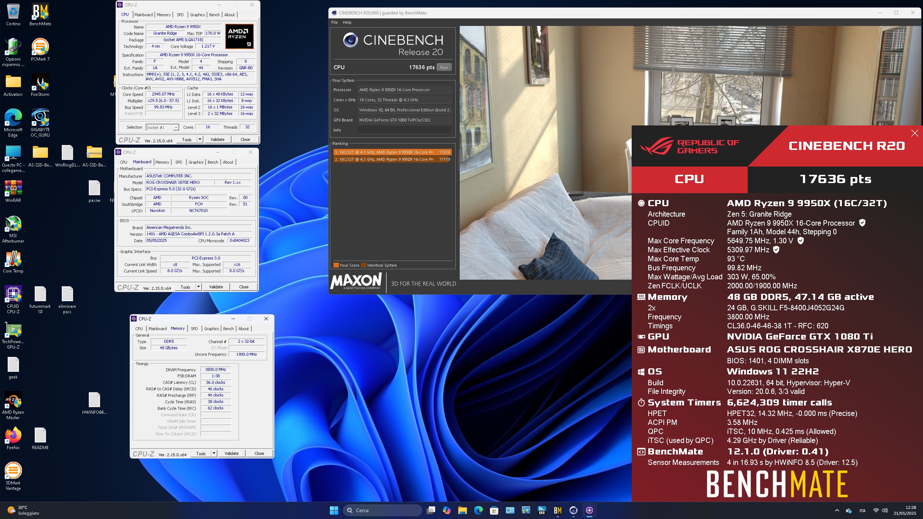The width and height of the screenshot is (923, 519).
Task: Click the Cerca search box on taskbar
Action: [382, 510]
